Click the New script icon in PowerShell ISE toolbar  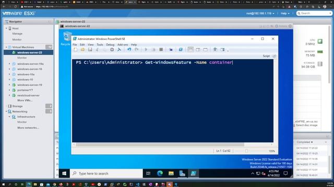tap(75, 50)
